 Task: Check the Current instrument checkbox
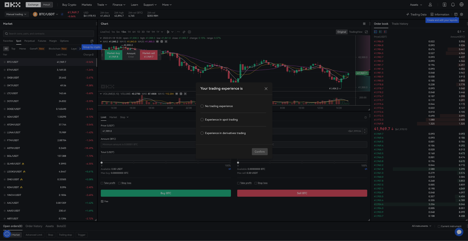click(439, 226)
